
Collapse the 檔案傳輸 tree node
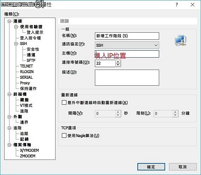pos(9,145)
